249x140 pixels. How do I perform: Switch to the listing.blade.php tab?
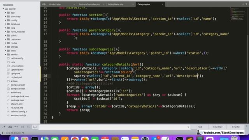click(116, 4)
